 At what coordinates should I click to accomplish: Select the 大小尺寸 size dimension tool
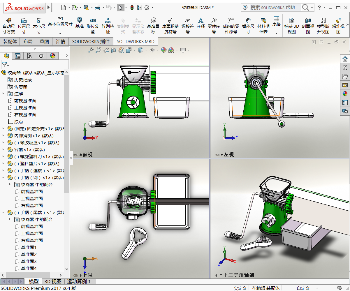[39, 25]
